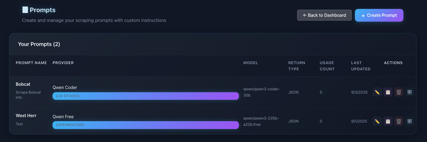
Task: Go back to the Dashboard
Action: coord(324,15)
